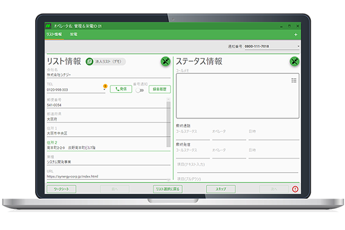Click the red alert icon at bottom right
Image resolution: width=345 pixels, height=230 pixels.
[295, 189]
